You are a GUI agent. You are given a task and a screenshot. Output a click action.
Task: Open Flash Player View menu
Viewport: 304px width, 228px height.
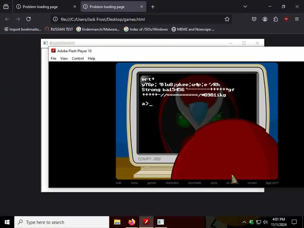pos(64,58)
